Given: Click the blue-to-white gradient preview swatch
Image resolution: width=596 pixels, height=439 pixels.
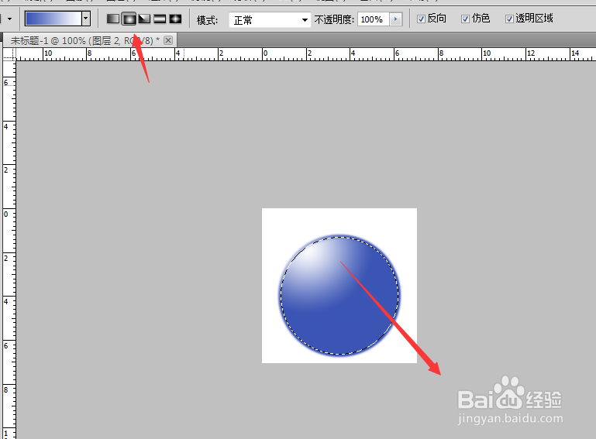Looking at the screenshot, I should pos(53,19).
